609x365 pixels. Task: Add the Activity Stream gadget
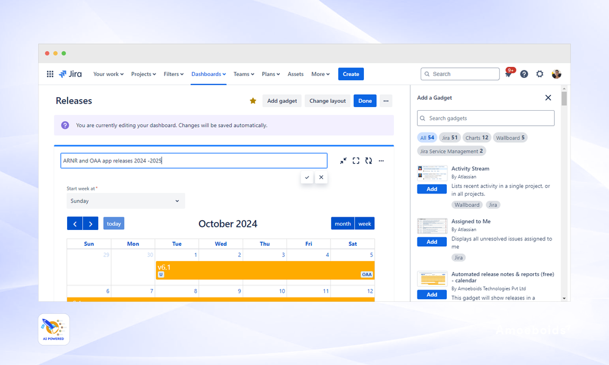(x=432, y=189)
